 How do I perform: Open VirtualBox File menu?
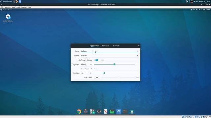(x=2, y=7)
